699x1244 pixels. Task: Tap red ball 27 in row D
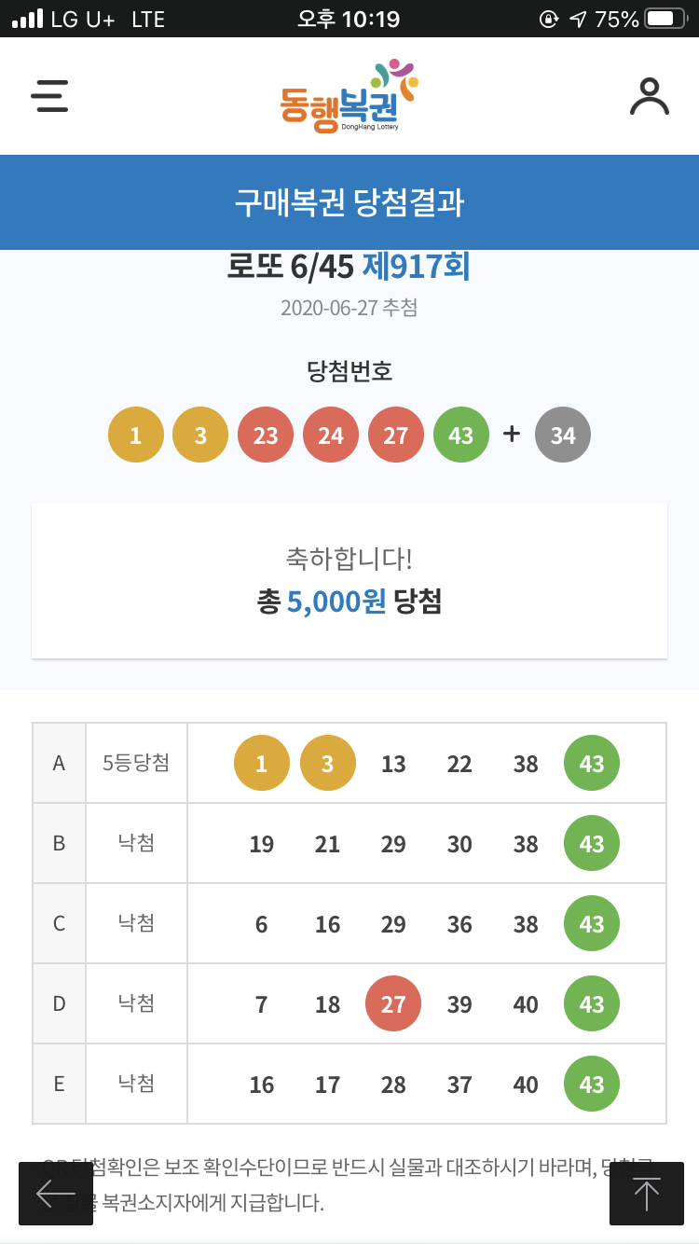click(x=393, y=1004)
